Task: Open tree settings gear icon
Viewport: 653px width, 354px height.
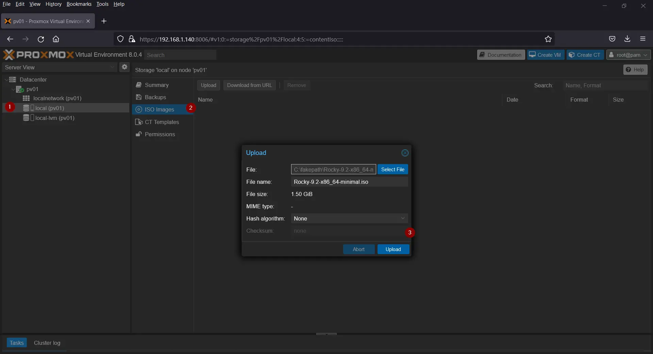Action: [124, 67]
